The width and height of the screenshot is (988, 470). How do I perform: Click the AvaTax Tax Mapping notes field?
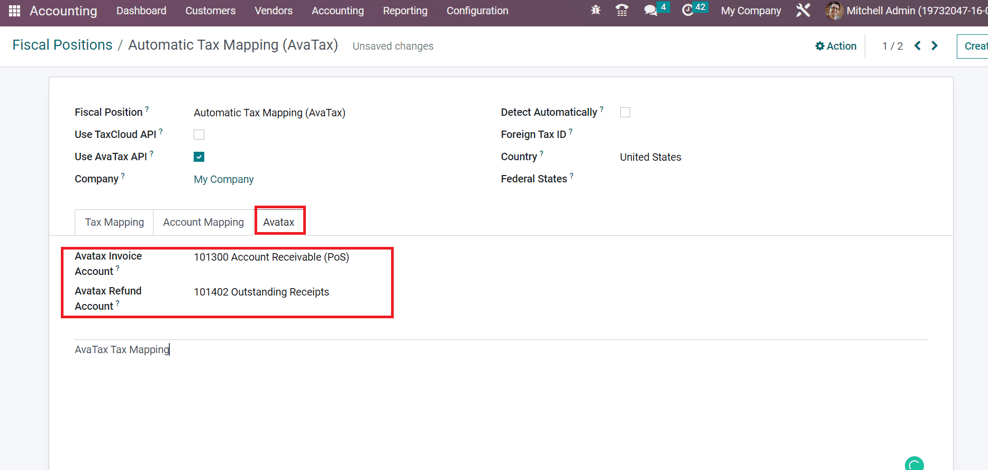click(x=501, y=349)
